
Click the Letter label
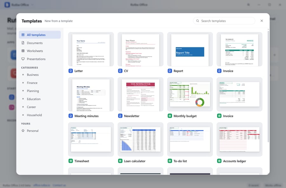pos(78,71)
